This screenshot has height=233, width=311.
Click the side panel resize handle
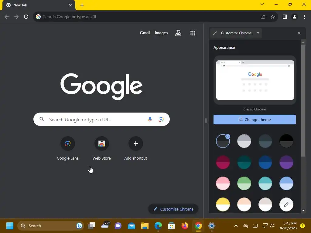point(206,120)
